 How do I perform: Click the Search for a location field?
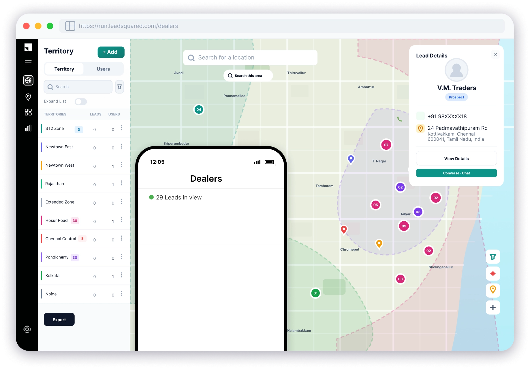(250, 58)
